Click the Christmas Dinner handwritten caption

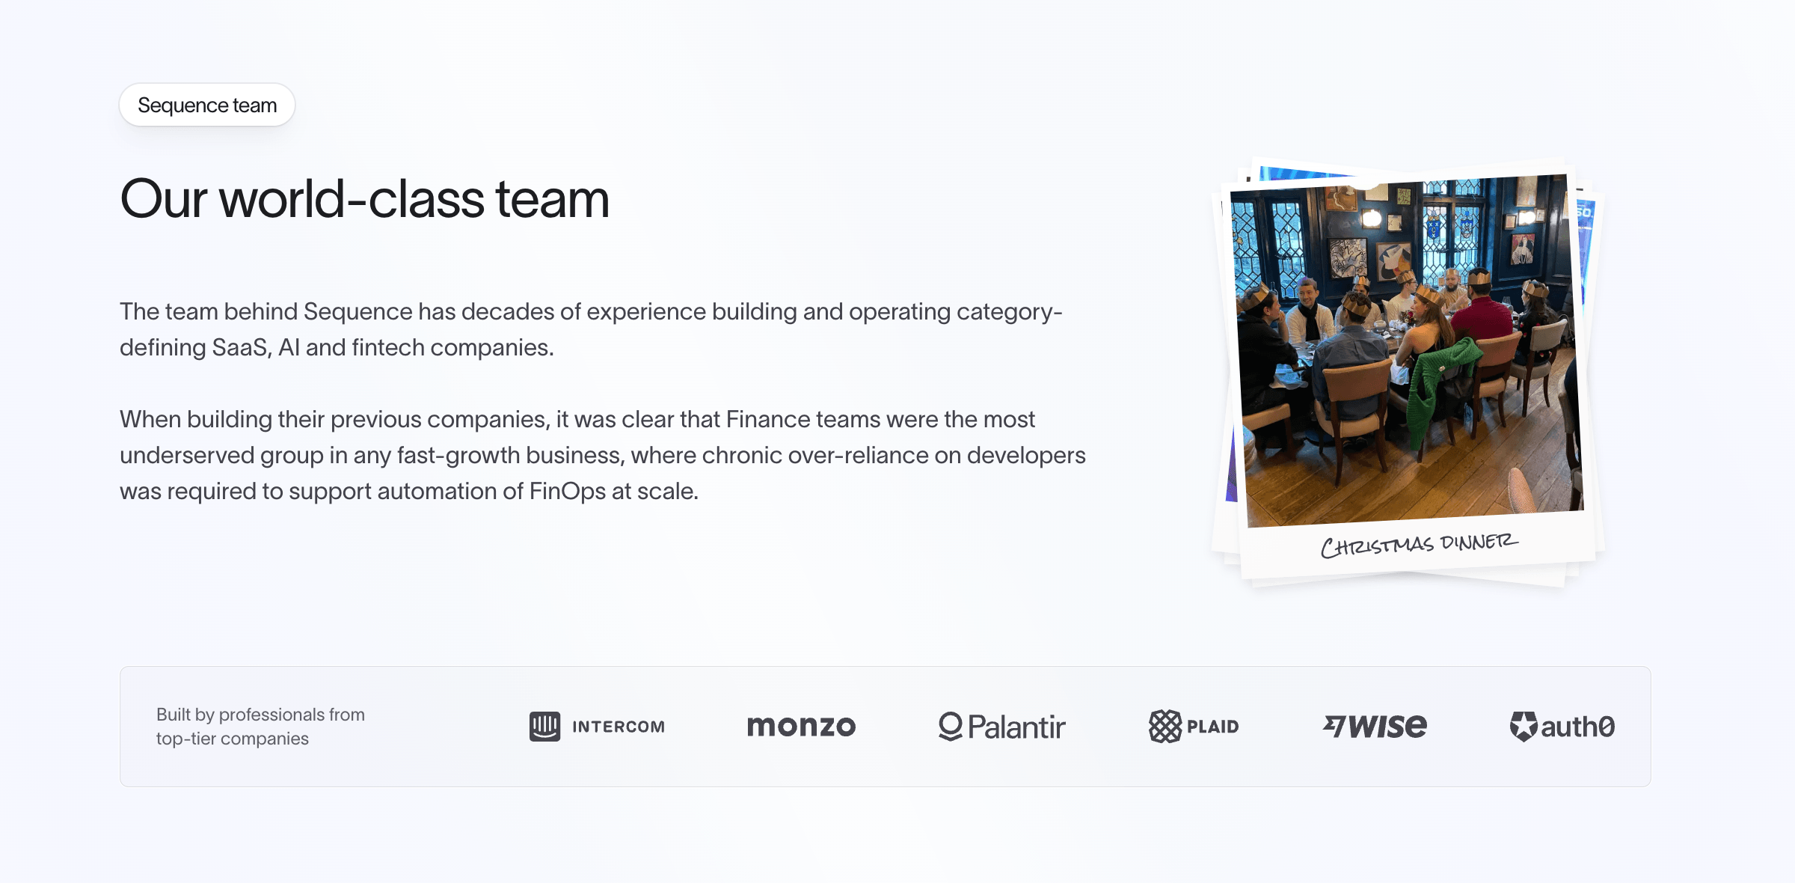pos(1419,544)
